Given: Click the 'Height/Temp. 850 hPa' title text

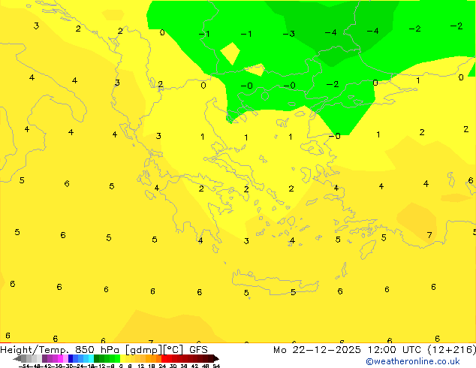Looking at the screenshot, I should (60, 350).
